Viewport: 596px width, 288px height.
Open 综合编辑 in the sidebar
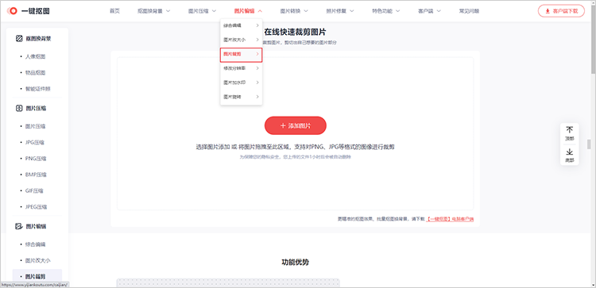coord(35,244)
